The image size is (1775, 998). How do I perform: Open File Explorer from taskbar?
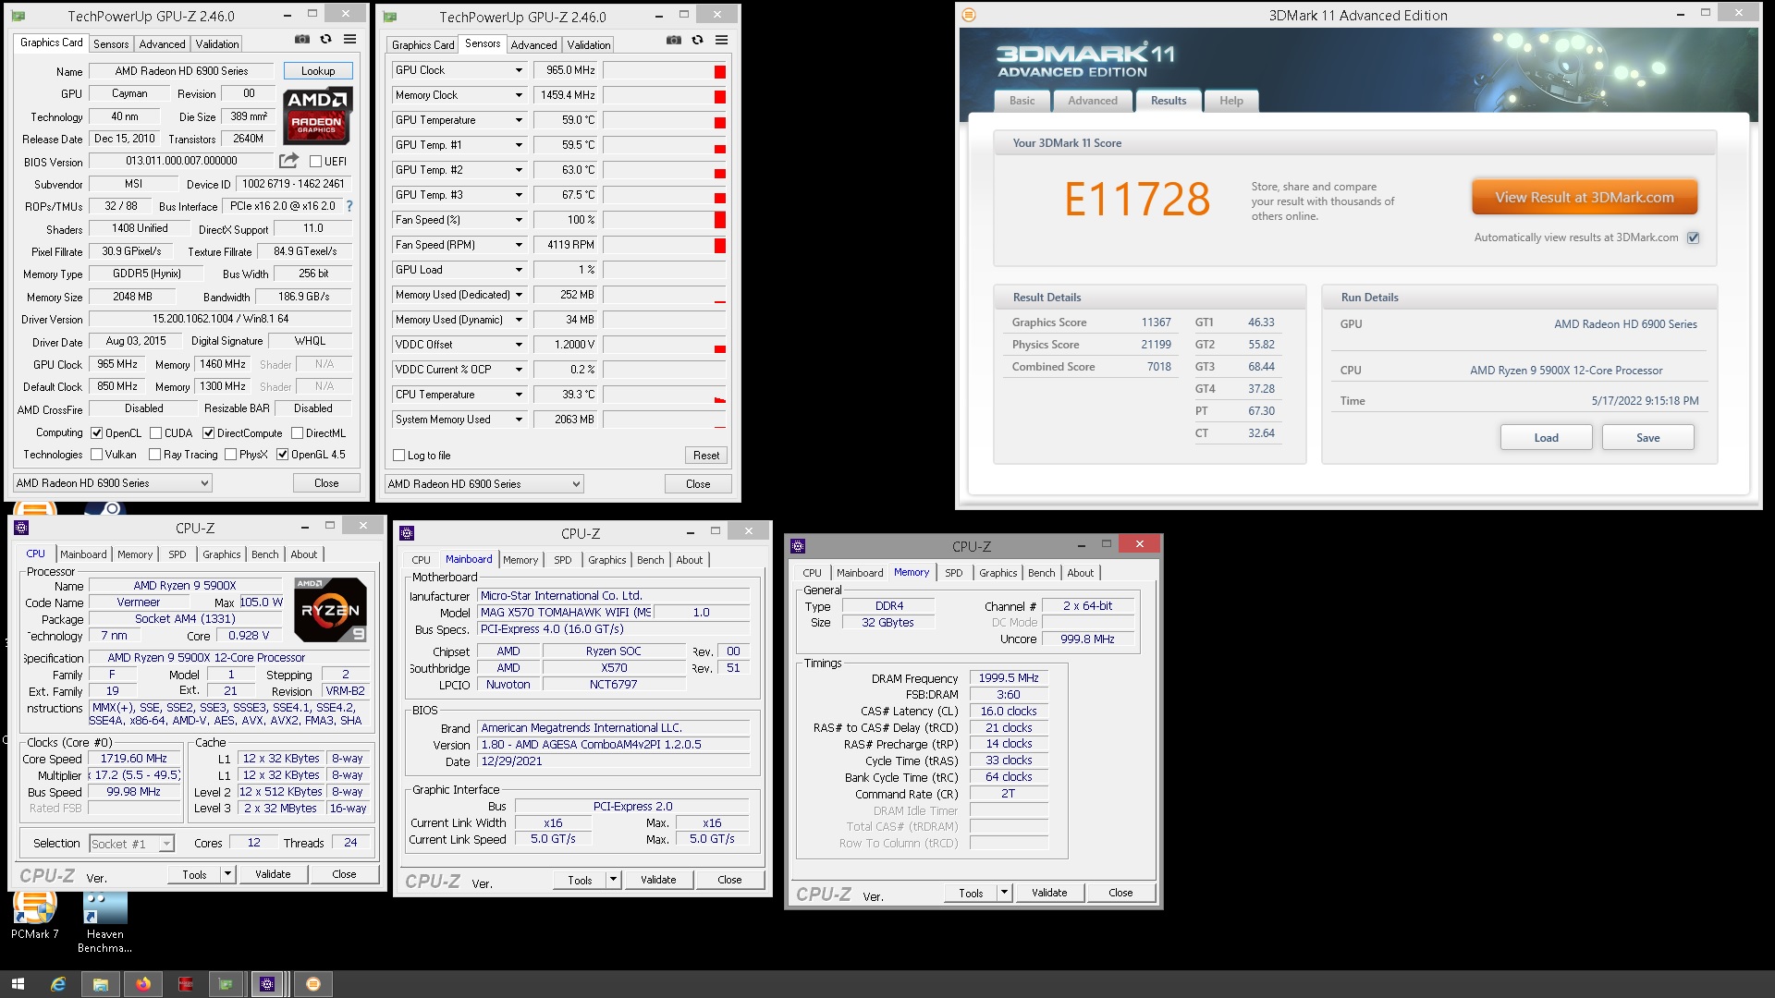coord(100,984)
